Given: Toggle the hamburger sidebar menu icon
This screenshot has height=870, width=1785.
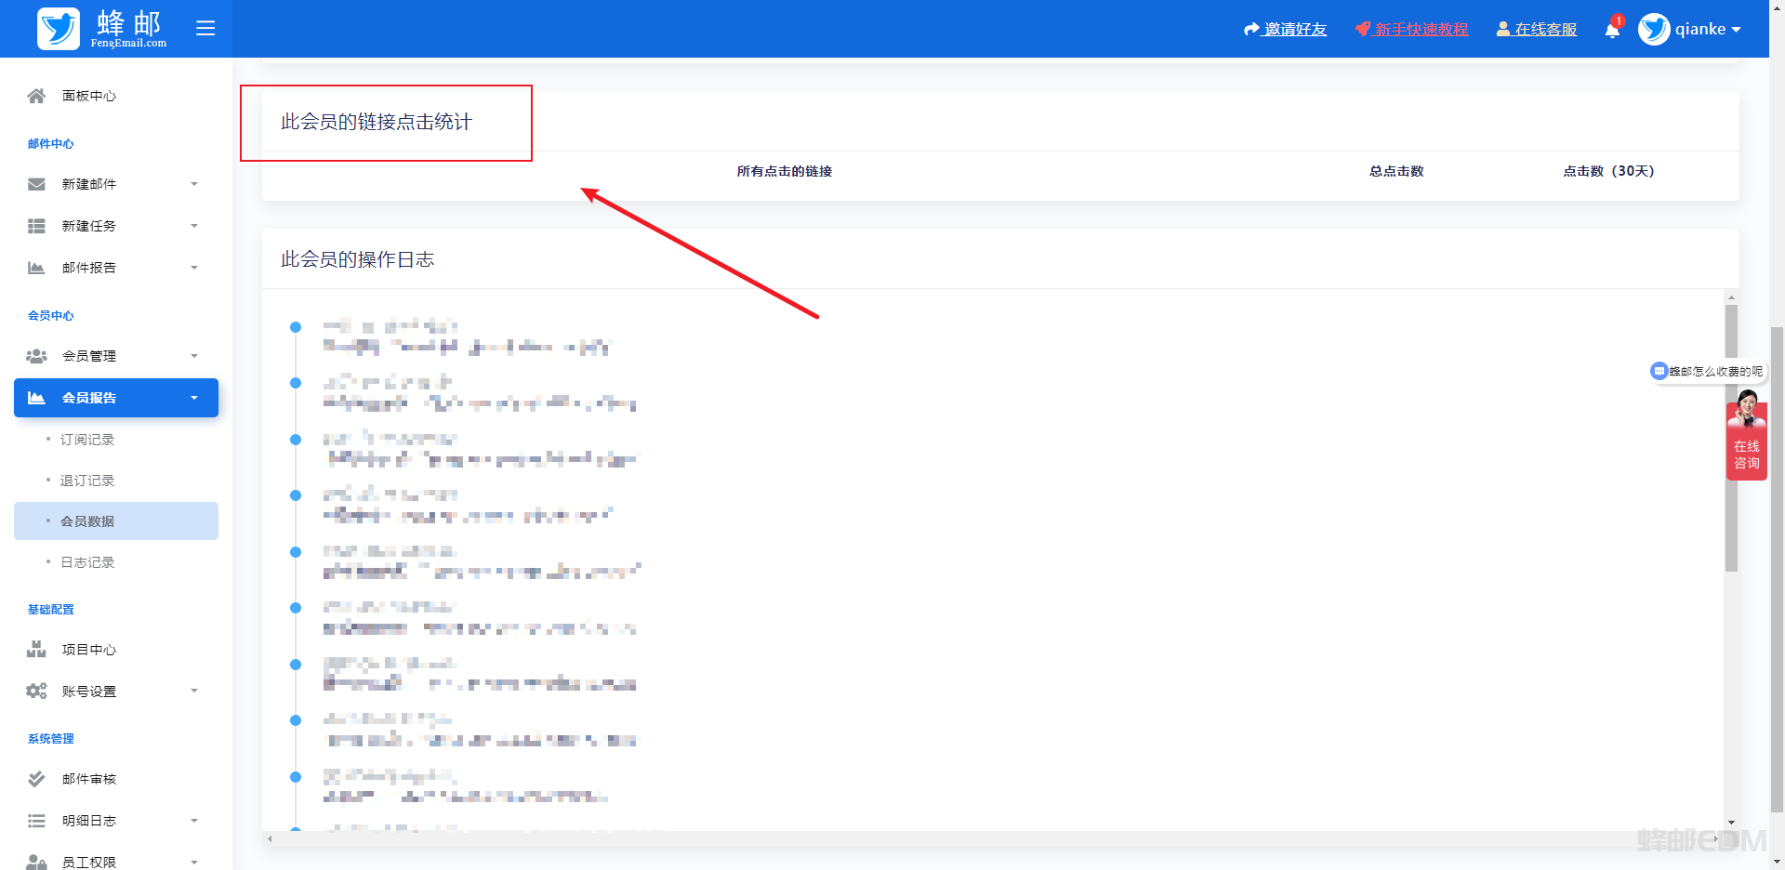Looking at the screenshot, I should tap(205, 29).
